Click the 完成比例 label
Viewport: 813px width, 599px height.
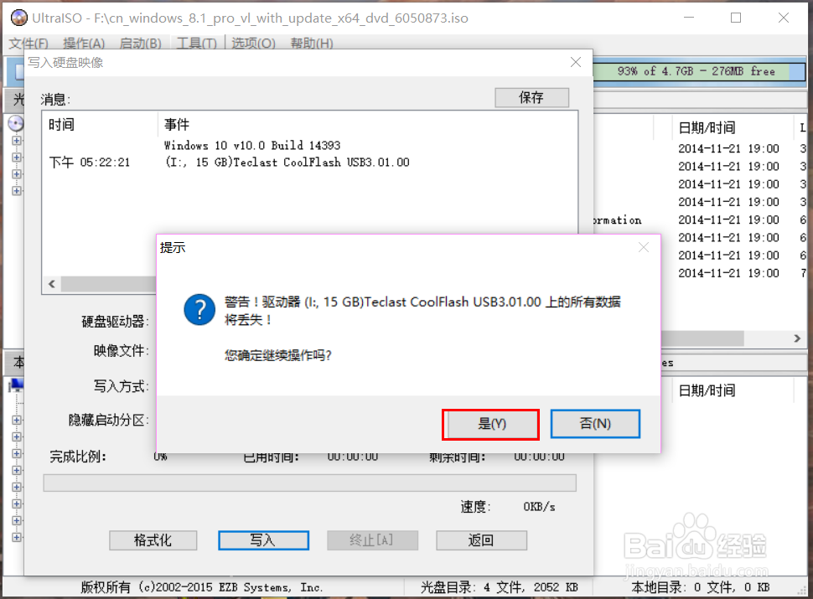pos(78,457)
